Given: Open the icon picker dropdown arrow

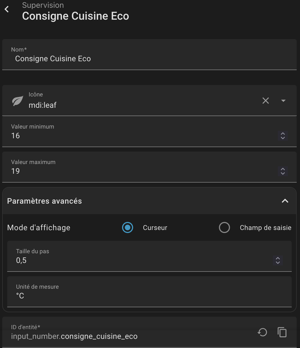Looking at the screenshot, I should point(283,101).
